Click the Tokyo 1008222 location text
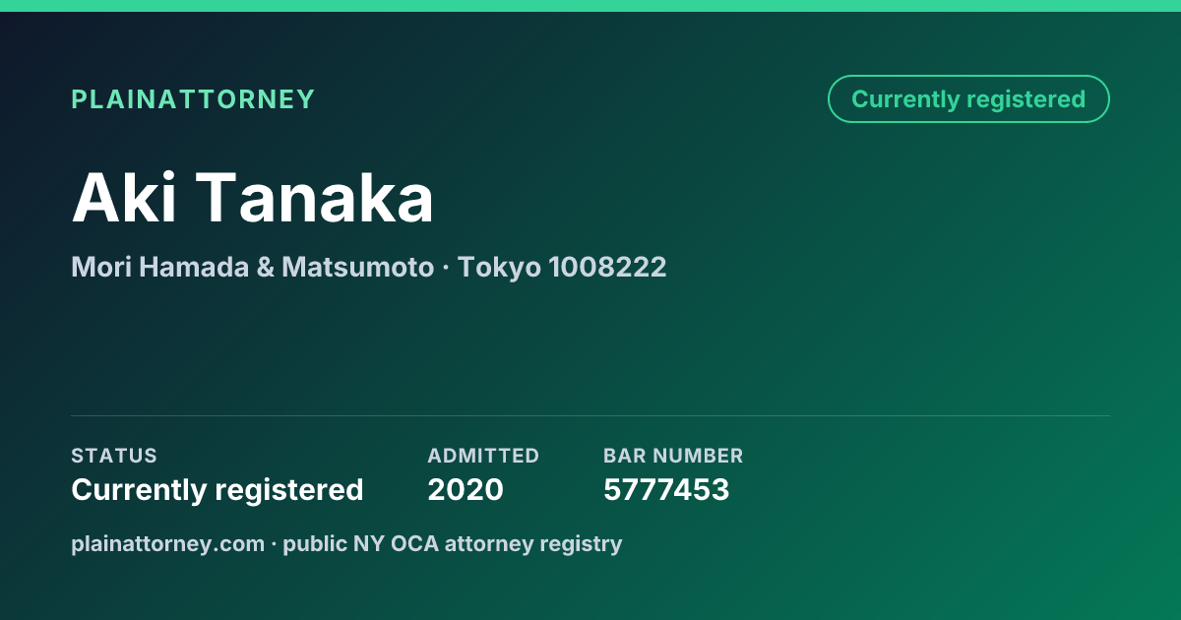The image size is (1181, 620). (x=562, y=267)
